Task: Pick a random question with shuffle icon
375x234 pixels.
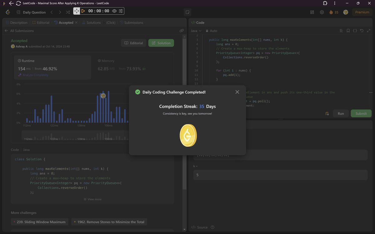Action: coord(68,12)
